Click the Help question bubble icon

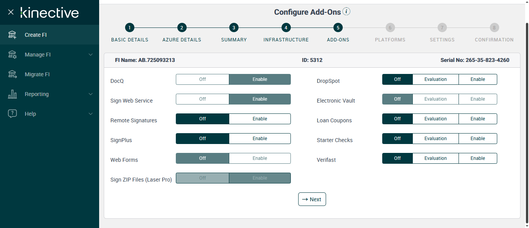click(12, 114)
